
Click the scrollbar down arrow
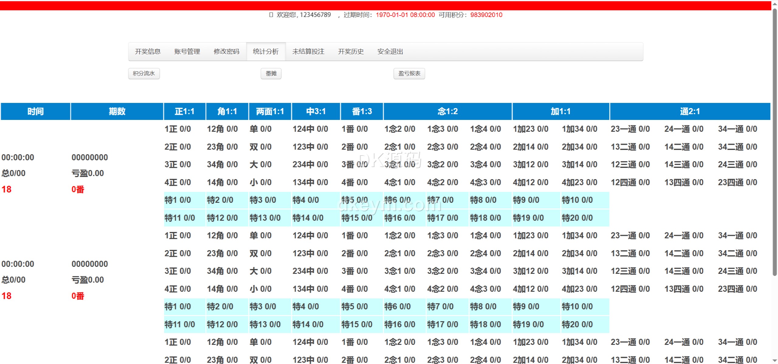pyautogui.click(x=775, y=361)
